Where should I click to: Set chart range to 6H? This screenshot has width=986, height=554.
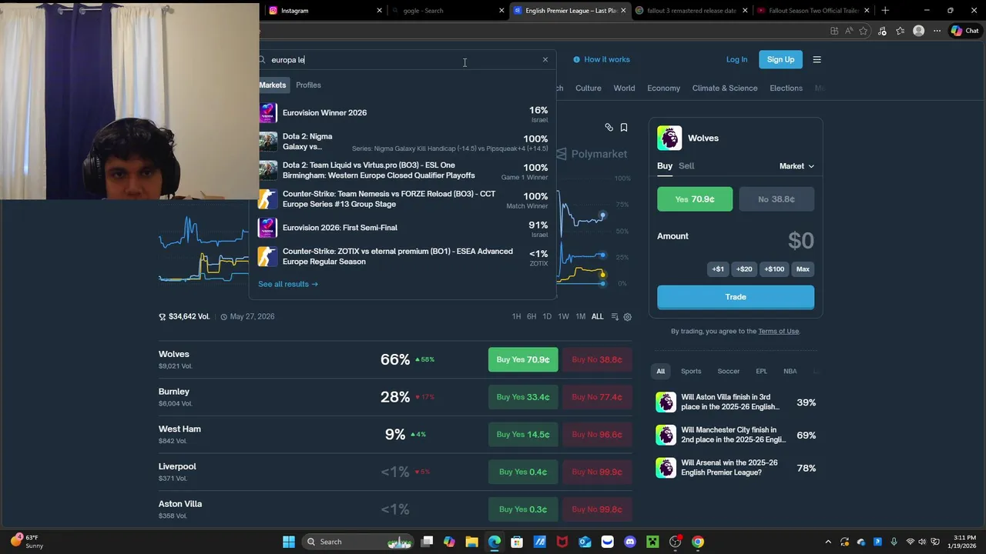pyautogui.click(x=532, y=317)
